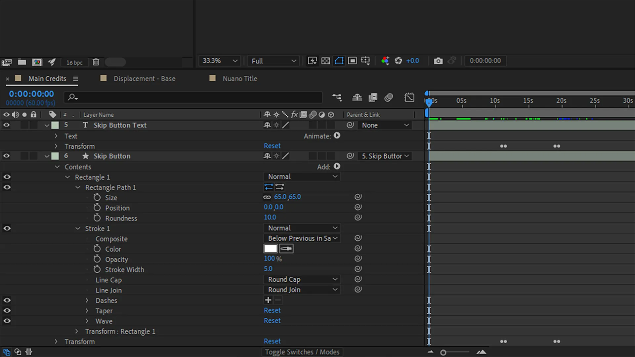Toggle visibility of Dashes
The height and width of the screenshot is (357, 635).
7,300
